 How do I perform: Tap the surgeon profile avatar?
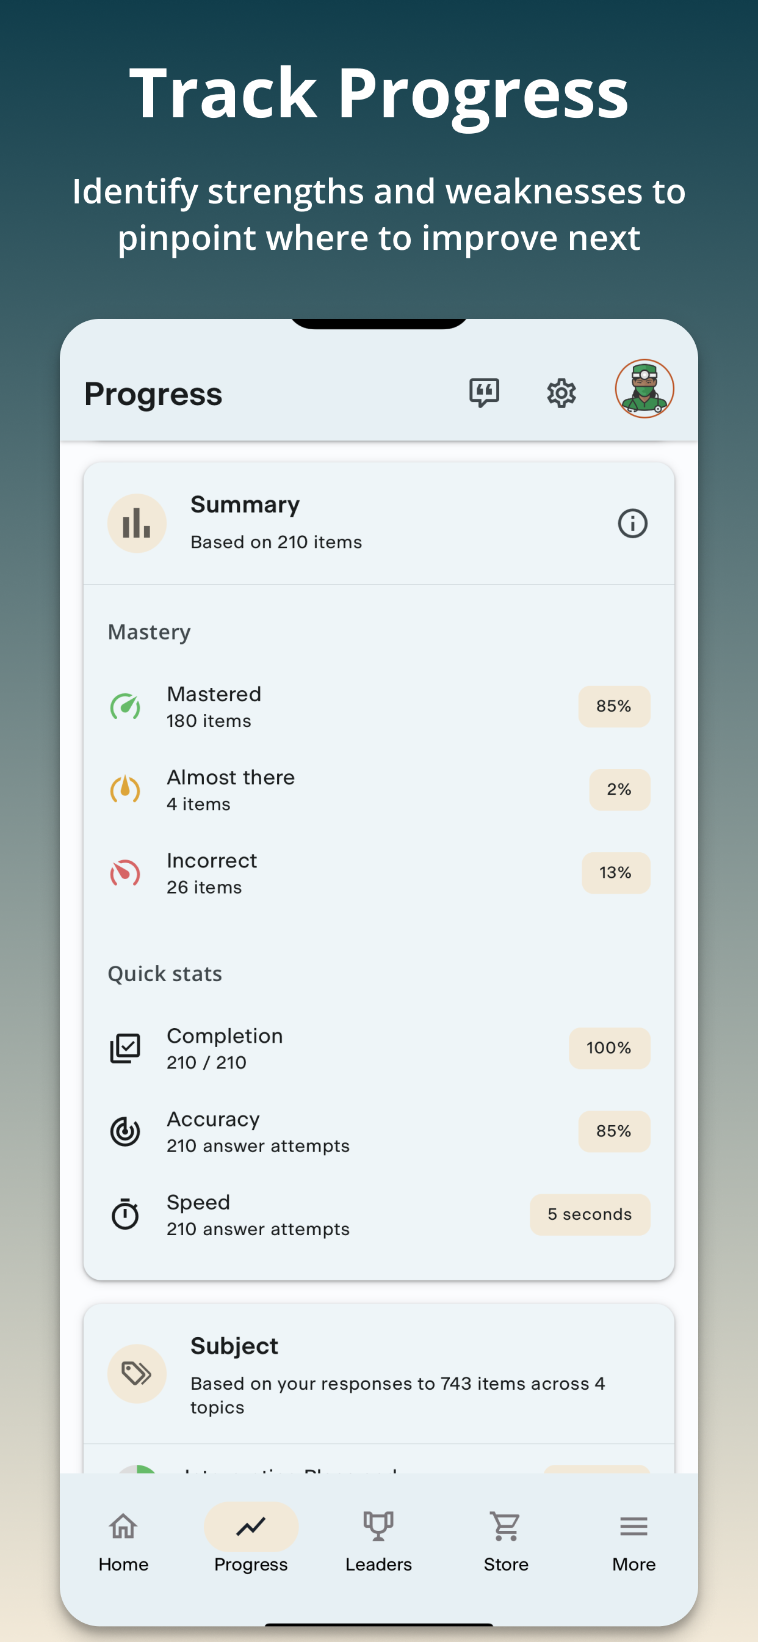(644, 389)
